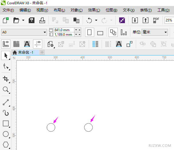This screenshot has width=174, height=150.
Task: Open the 文件(F) menu
Action: tap(8, 10)
